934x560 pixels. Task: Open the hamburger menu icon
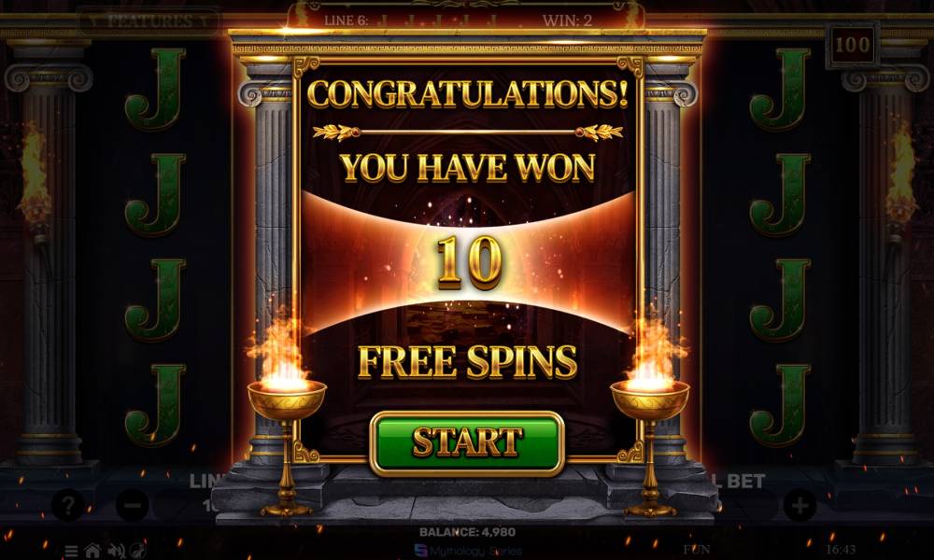[71, 551]
